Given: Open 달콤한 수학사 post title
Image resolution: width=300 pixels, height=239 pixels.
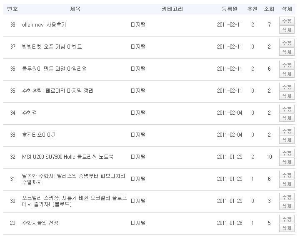Looking at the screenshot, I should [x=74, y=179].
